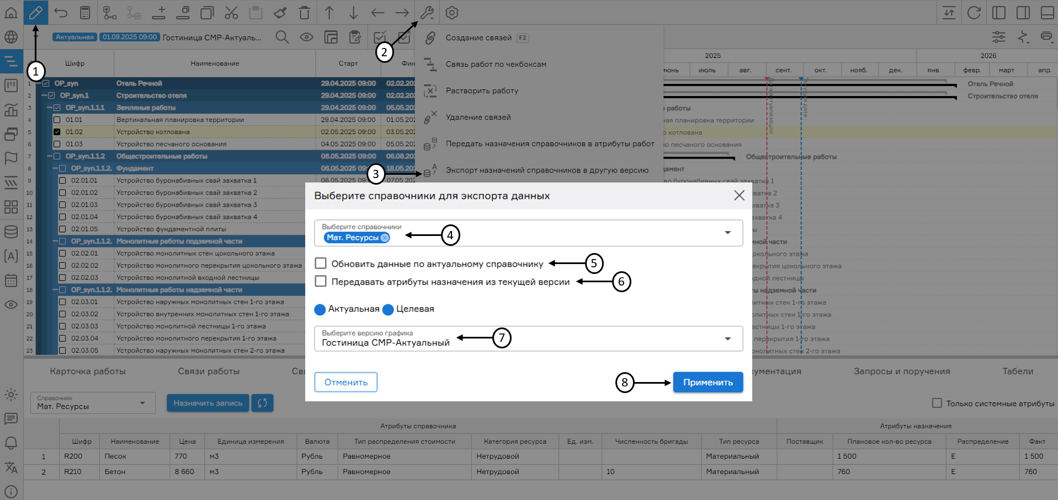Image resolution: width=1058 pixels, height=500 pixels.
Task: Select the Edit mode pencil tool
Action: (35, 13)
